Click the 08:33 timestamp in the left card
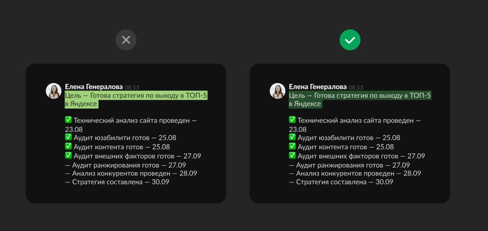The height and width of the screenshot is (231, 488). click(132, 87)
